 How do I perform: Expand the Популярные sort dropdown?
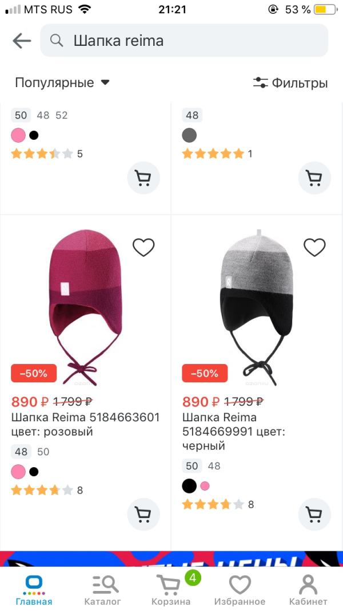click(x=62, y=83)
